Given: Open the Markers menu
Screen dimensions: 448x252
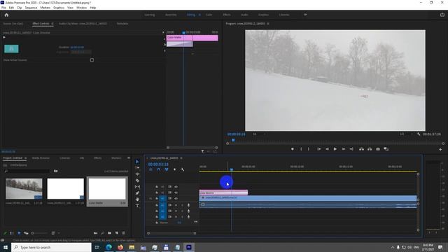Looking at the screenshot, I should 45,8.
